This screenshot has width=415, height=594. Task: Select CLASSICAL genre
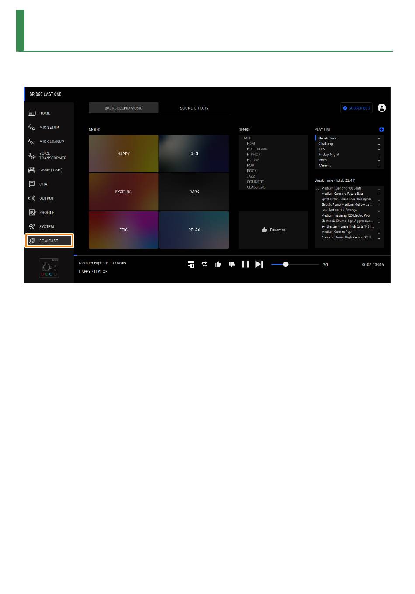(x=256, y=187)
